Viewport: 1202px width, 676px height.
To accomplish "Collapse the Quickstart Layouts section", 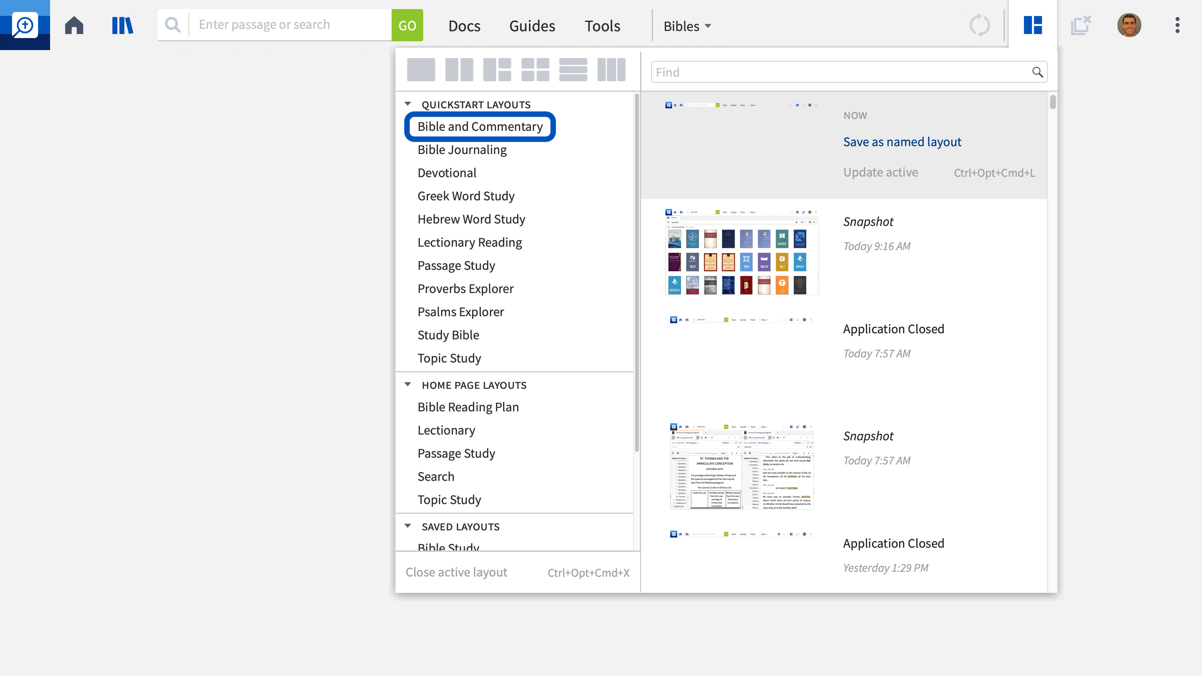I will tap(408, 104).
